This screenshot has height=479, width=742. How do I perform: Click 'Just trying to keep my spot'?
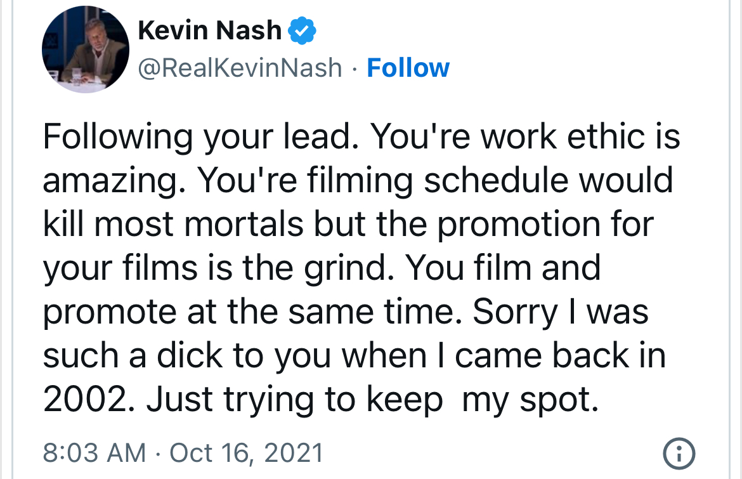(x=372, y=398)
